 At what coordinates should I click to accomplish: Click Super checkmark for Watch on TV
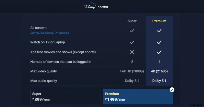(132, 42)
